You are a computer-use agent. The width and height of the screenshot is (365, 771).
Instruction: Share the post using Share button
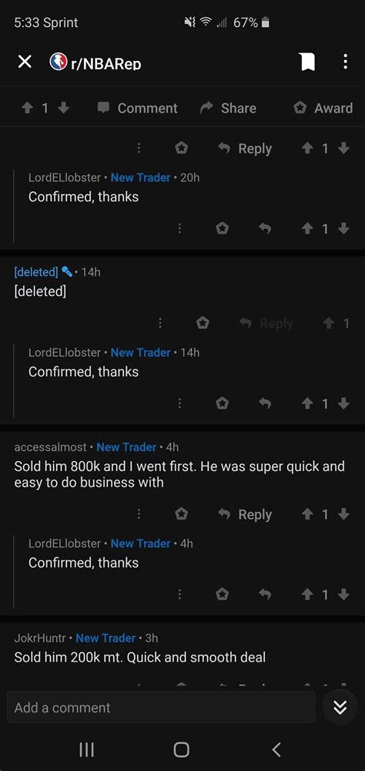229,108
